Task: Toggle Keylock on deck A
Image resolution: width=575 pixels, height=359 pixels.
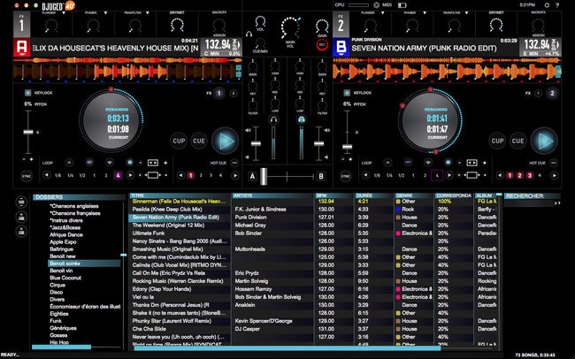Action: [x=28, y=93]
